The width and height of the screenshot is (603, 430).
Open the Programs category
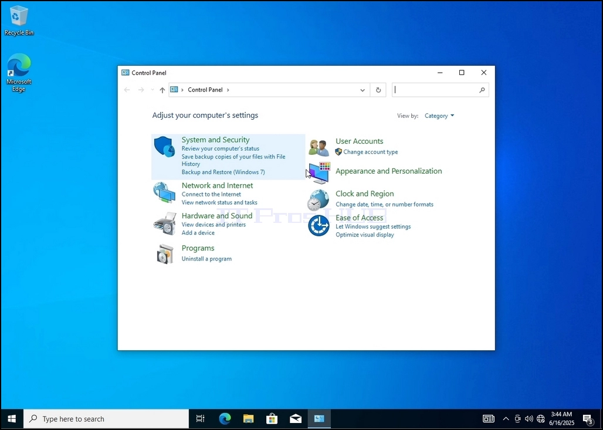tap(198, 248)
